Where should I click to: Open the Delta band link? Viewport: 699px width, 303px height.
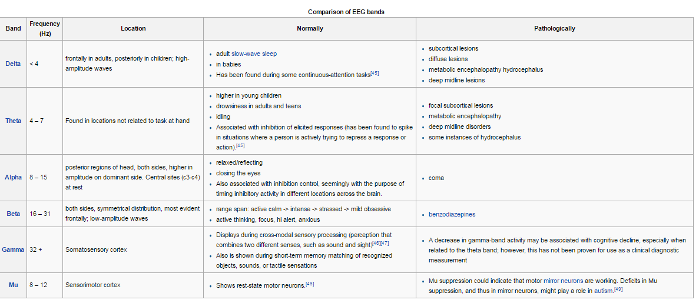click(x=13, y=64)
